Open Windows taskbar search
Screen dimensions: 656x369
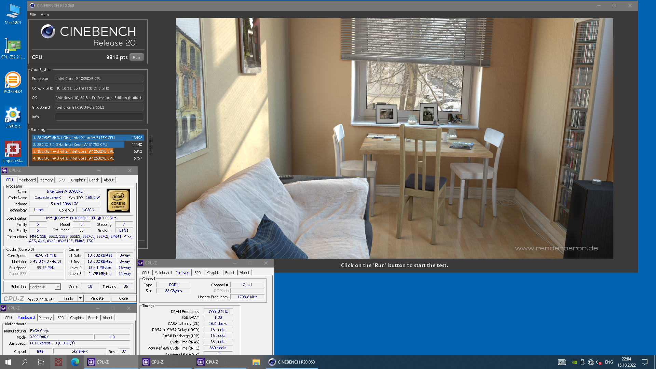pyautogui.click(x=25, y=362)
